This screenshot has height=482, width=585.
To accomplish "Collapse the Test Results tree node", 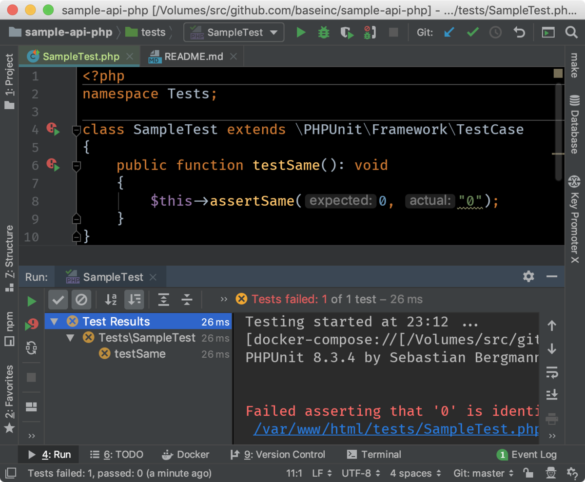I will click(x=54, y=322).
